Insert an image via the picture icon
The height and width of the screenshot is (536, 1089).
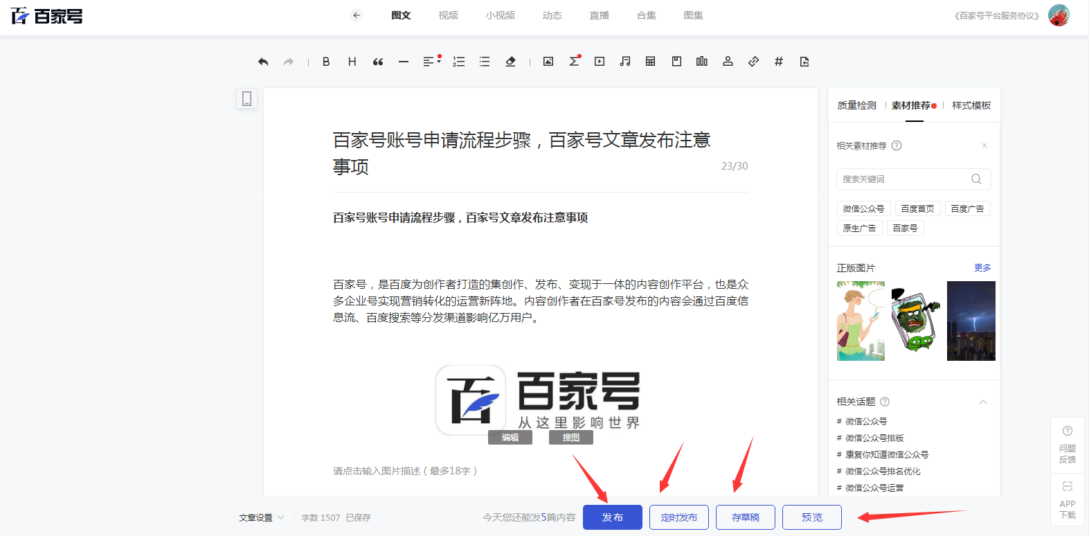548,62
